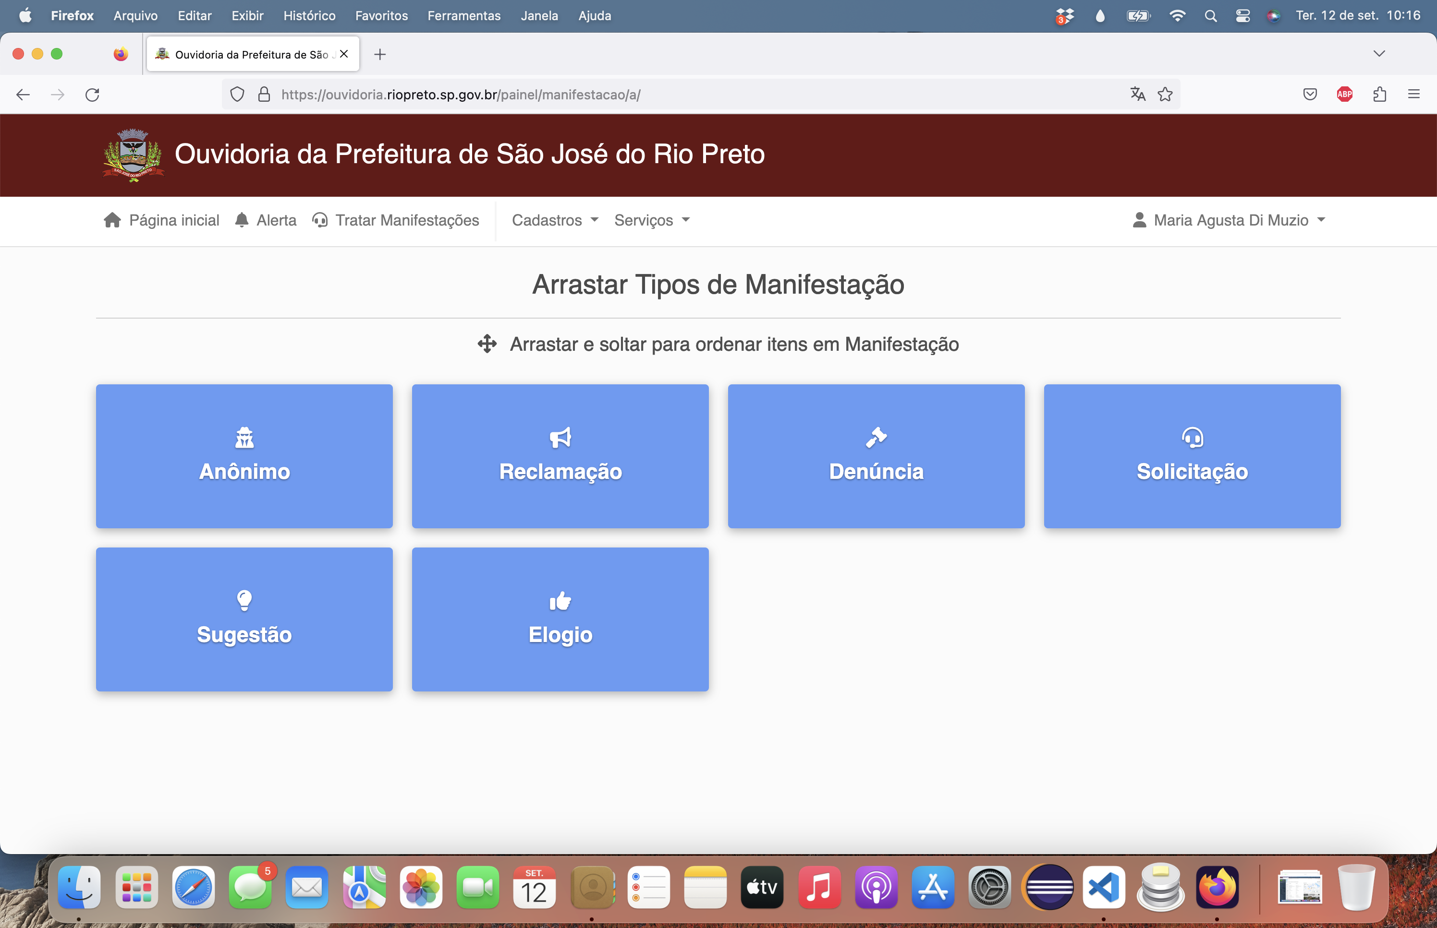This screenshot has height=928, width=1437.
Task: Expand the Serviços dropdown
Action: pos(651,220)
